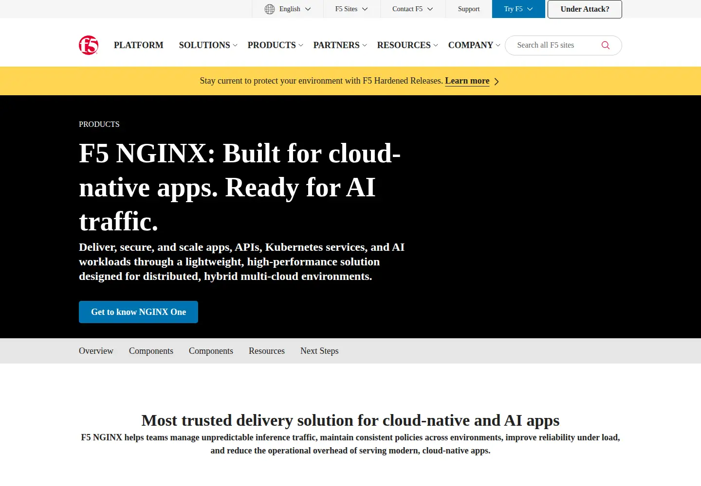Screen dimensions: 701x486
Task: Follow the Learn more banner link
Action: 467,81
